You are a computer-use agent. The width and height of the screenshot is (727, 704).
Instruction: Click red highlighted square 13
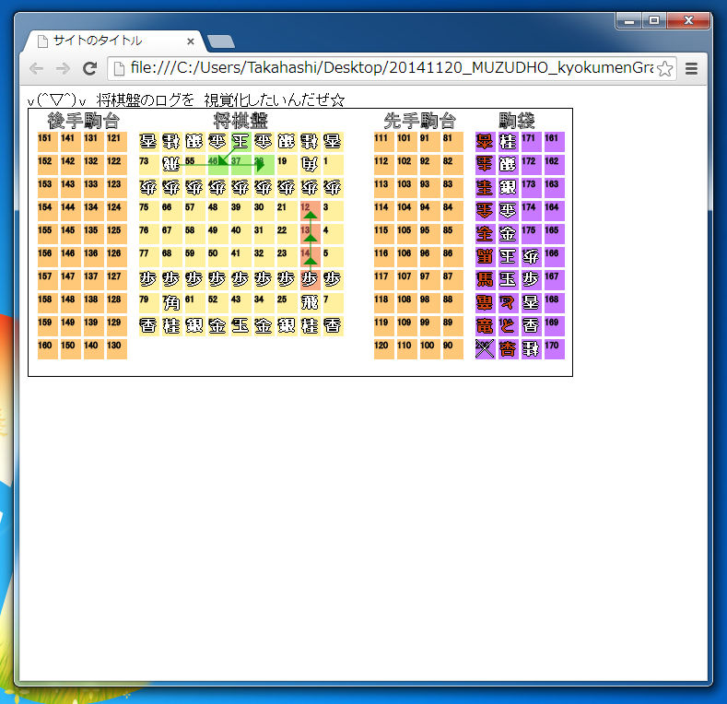tap(310, 234)
